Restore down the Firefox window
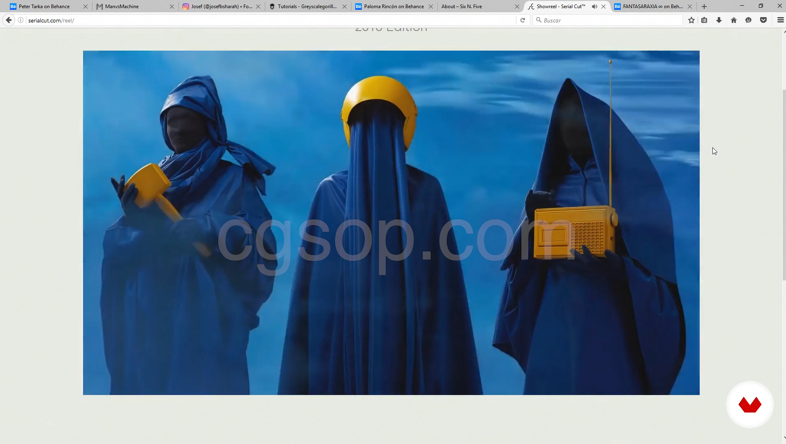The height and width of the screenshot is (444, 786). pyautogui.click(x=761, y=6)
